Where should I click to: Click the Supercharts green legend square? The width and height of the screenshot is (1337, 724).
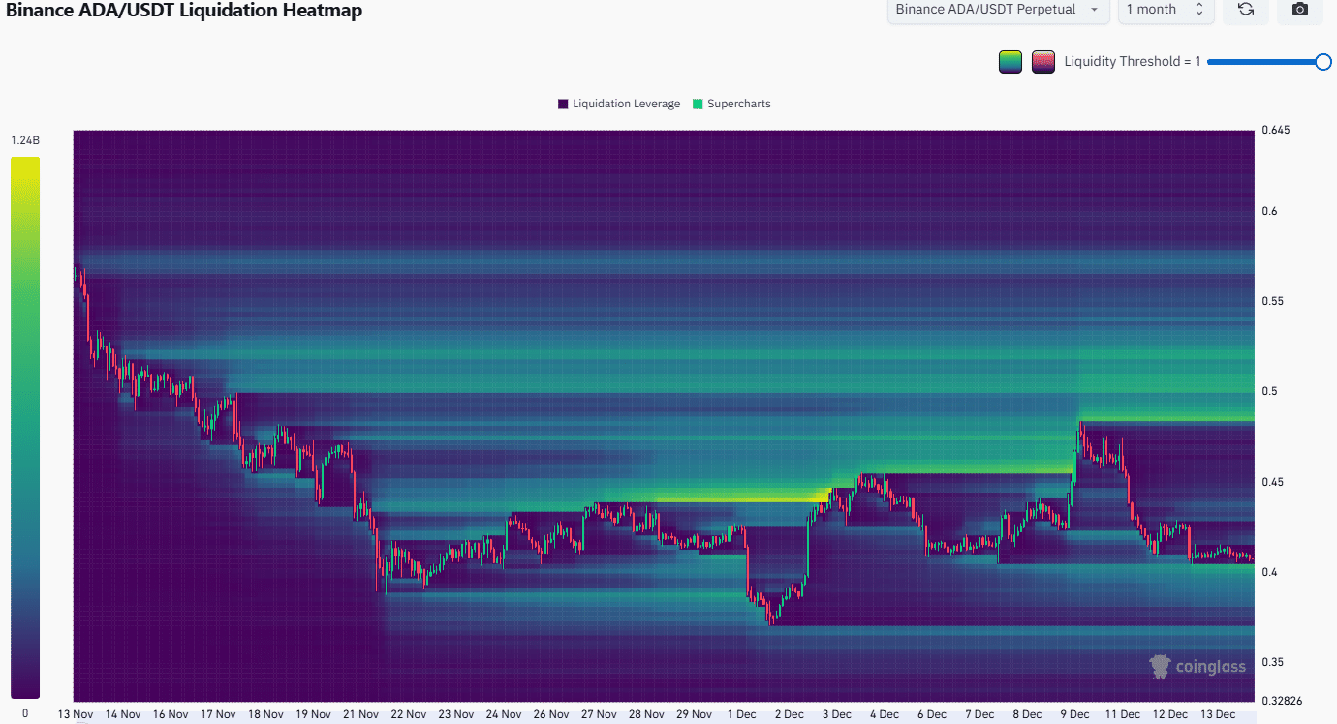click(x=696, y=104)
